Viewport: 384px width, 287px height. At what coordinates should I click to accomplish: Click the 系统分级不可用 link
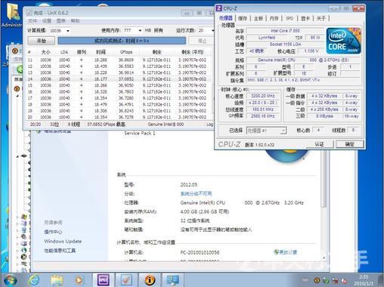[196, 193]
